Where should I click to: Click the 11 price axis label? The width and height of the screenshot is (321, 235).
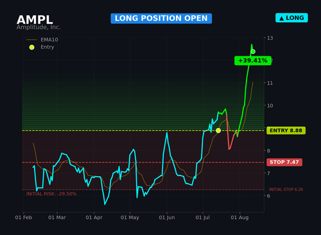coord(270,83)
